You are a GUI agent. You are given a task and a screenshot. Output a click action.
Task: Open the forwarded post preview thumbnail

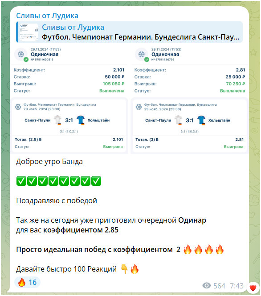click(x=29, y=32)
